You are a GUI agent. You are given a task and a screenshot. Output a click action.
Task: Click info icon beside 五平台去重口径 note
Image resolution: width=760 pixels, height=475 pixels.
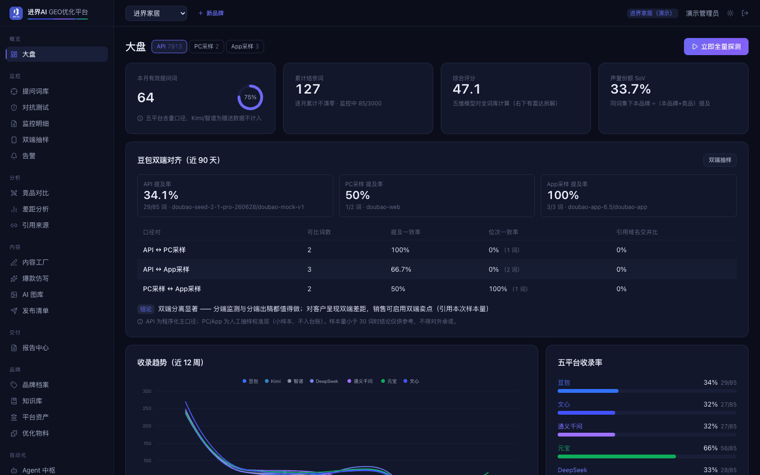tap(140, 118)
